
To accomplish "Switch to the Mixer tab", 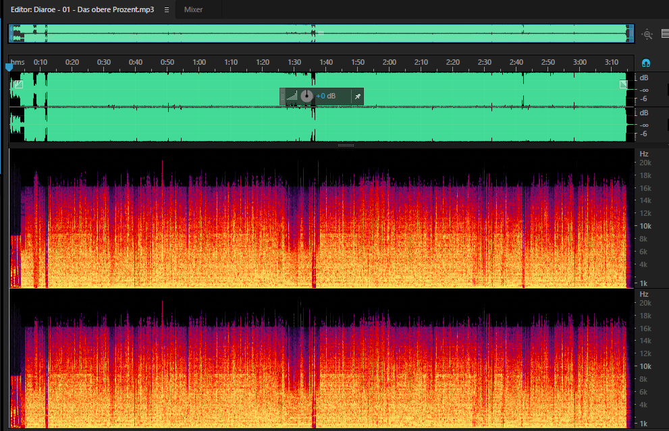I will [193, 9].
